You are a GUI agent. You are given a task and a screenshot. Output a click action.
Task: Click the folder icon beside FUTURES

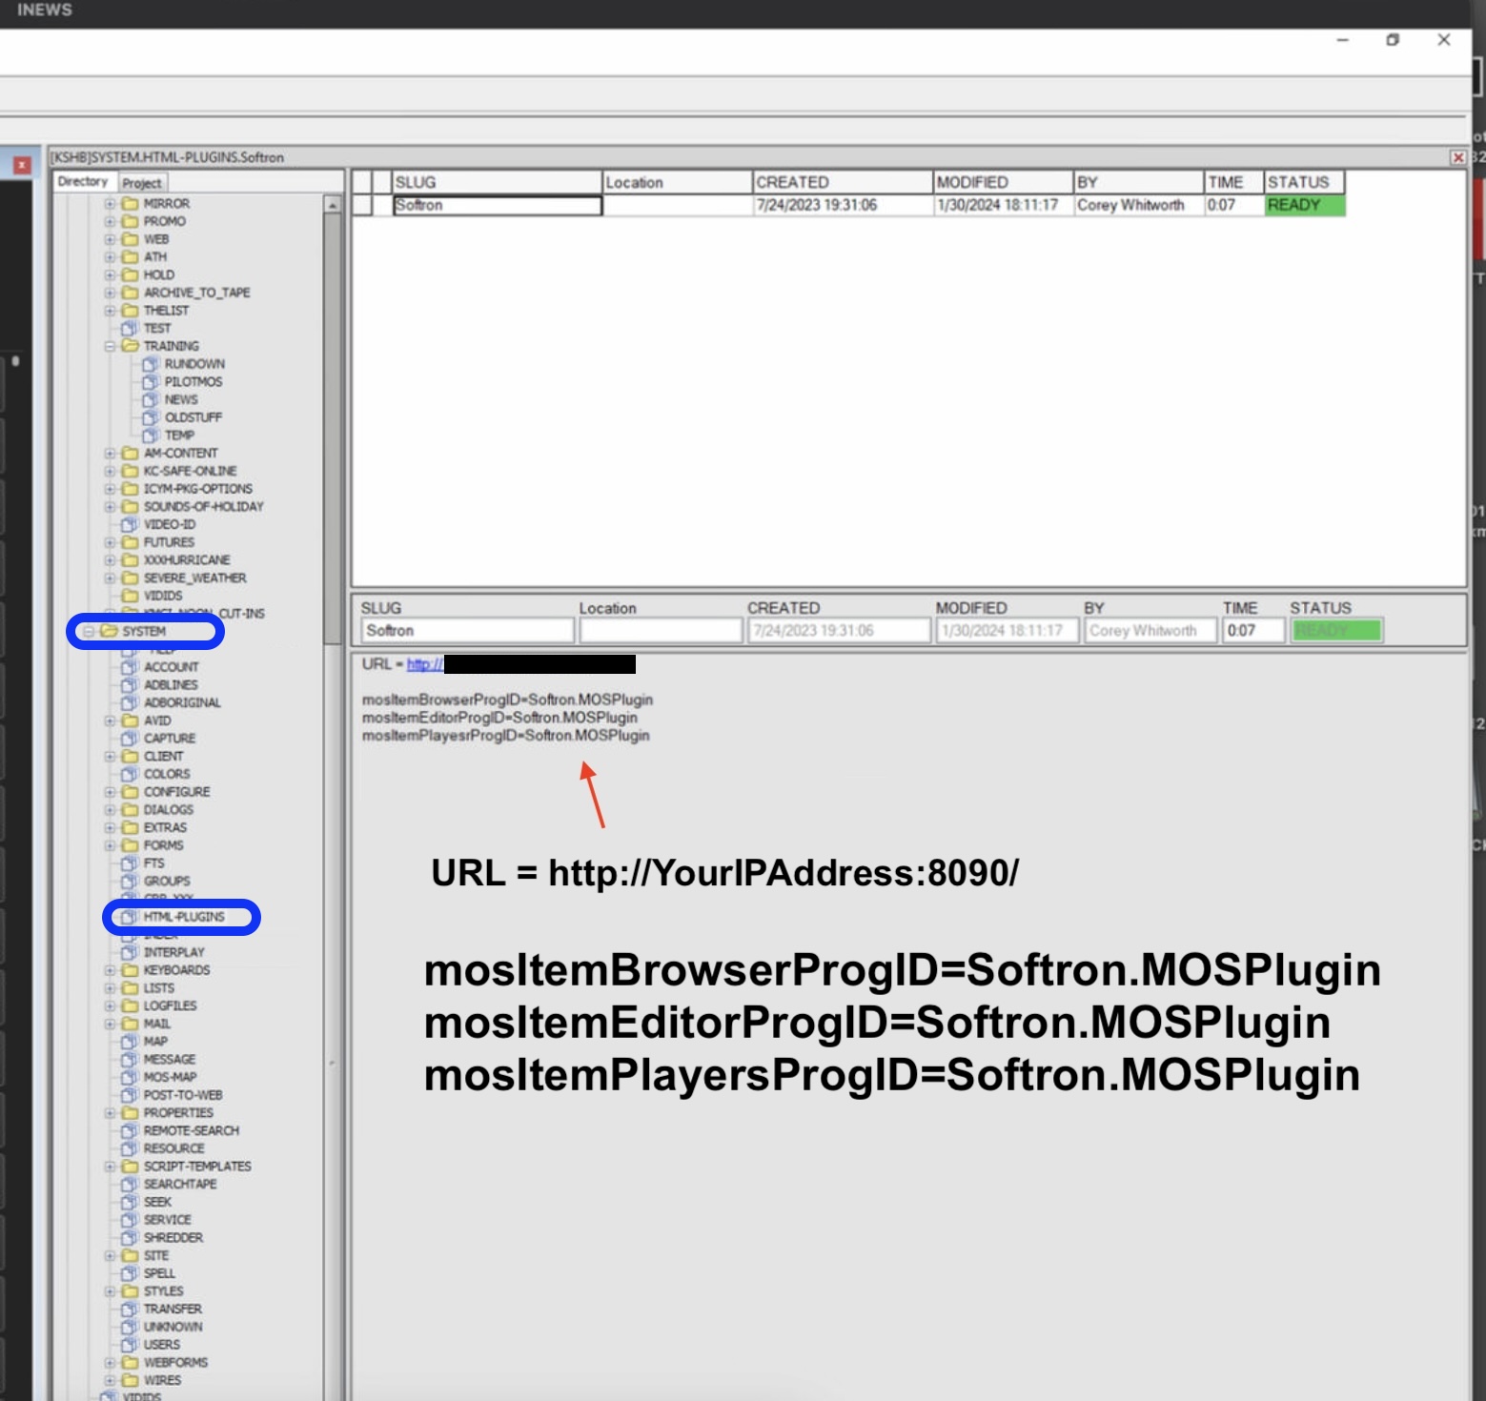pyautogui.click(x=131, y=542)
